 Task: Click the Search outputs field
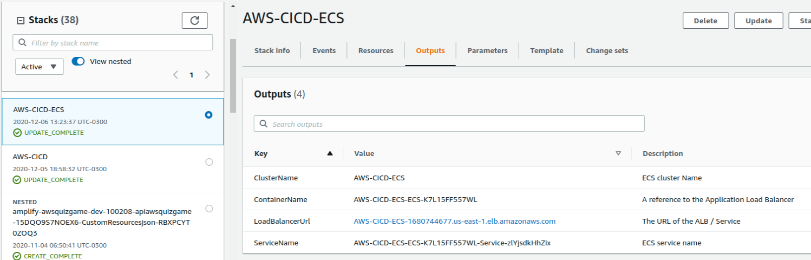[449, 123]
